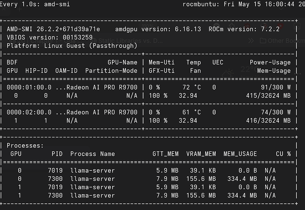The image size is (305, 210).
Task: Click the ROCm version value '7.2.2'
Action: point(270,29)
